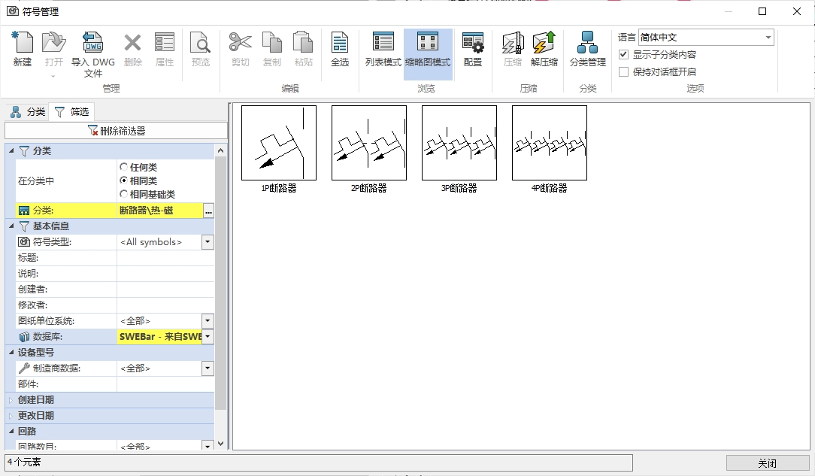Switch to the 分类 tab

pos(28,112)
